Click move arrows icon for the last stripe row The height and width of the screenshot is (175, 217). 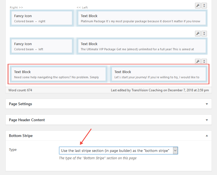click(x=204, y=61)
